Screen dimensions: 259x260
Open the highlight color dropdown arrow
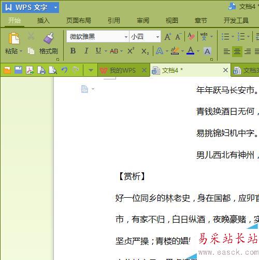182,51
